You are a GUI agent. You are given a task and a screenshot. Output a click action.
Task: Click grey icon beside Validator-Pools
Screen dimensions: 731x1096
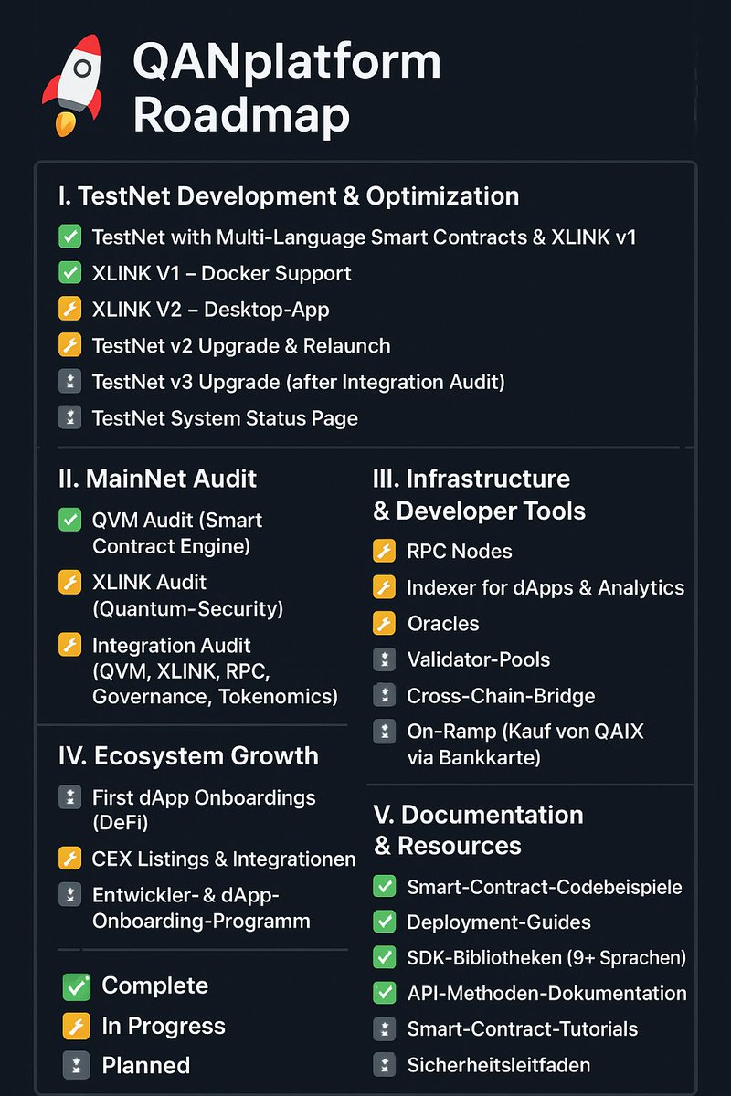point(385,659)
